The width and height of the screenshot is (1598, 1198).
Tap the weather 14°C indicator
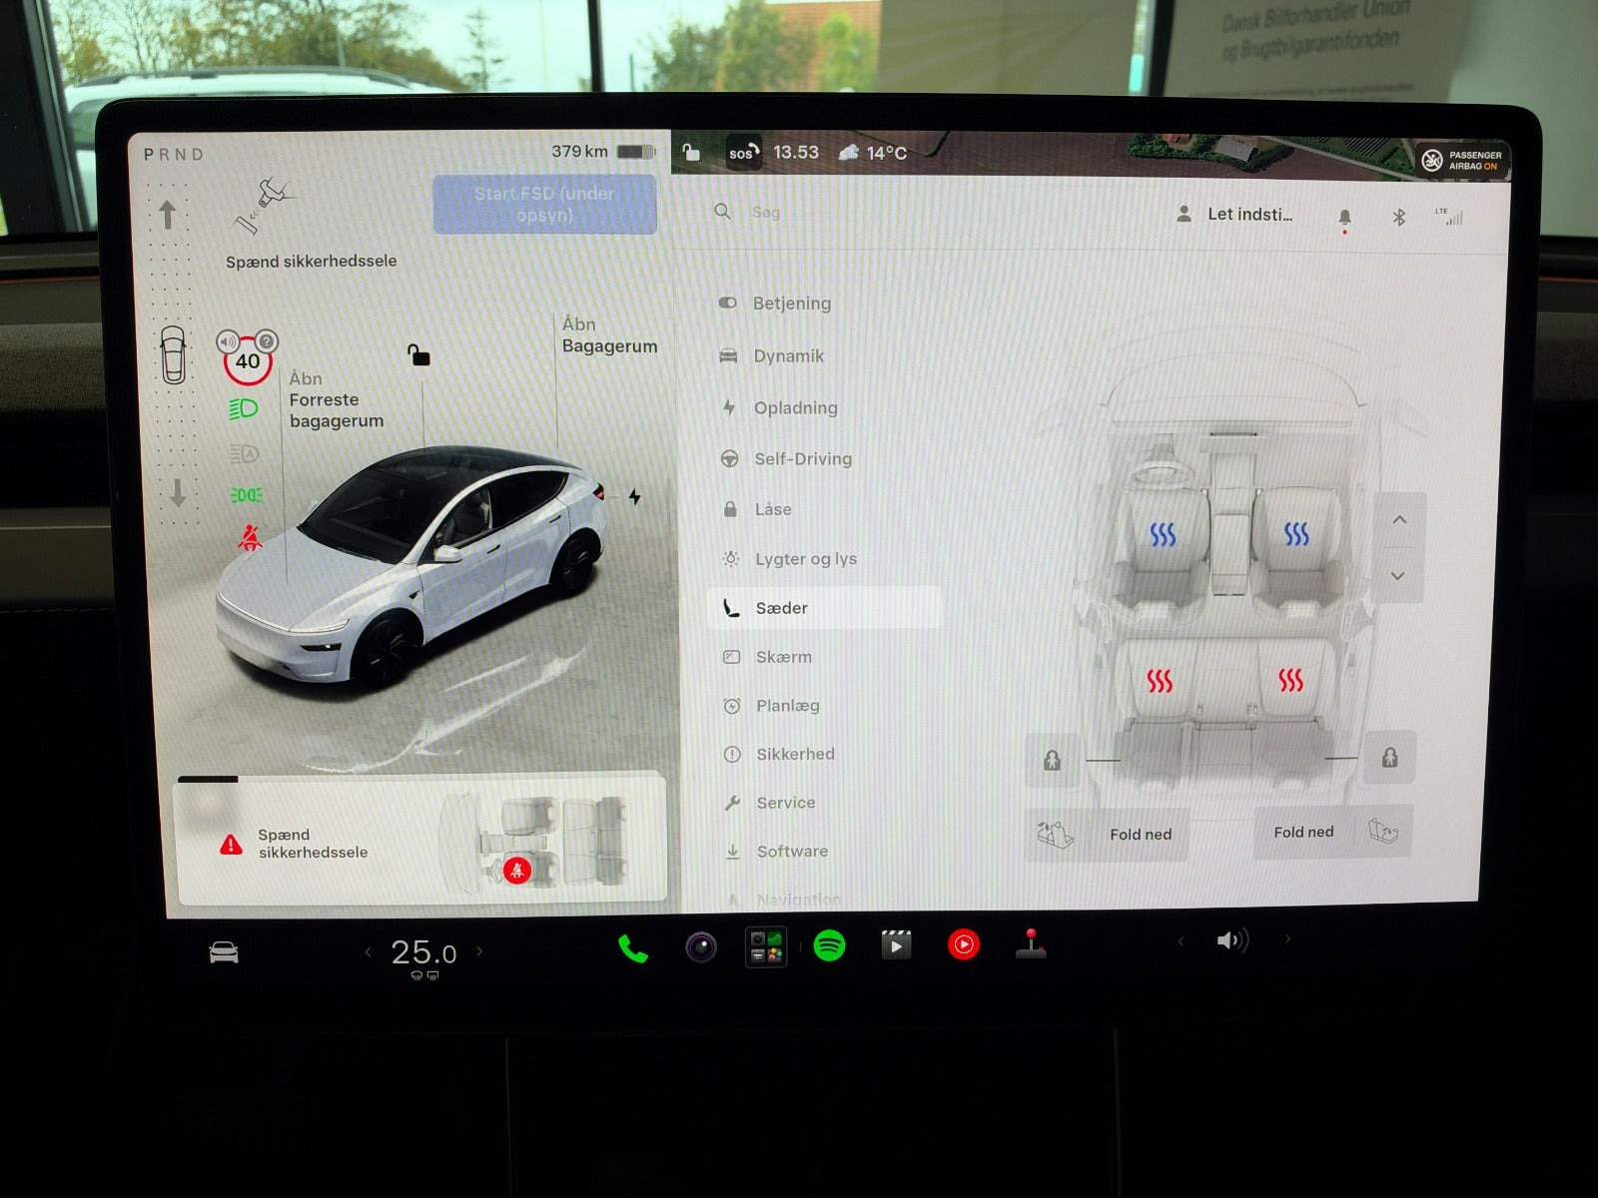point(873,153)
